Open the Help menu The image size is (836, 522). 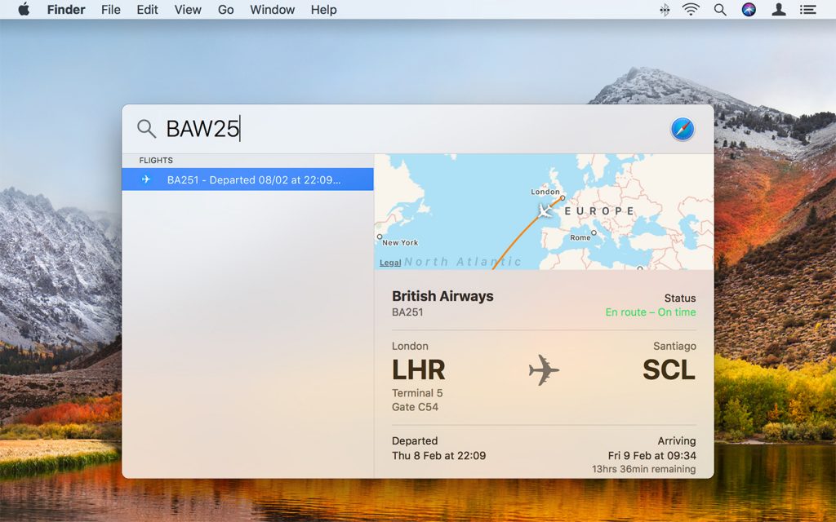[323, 10]
